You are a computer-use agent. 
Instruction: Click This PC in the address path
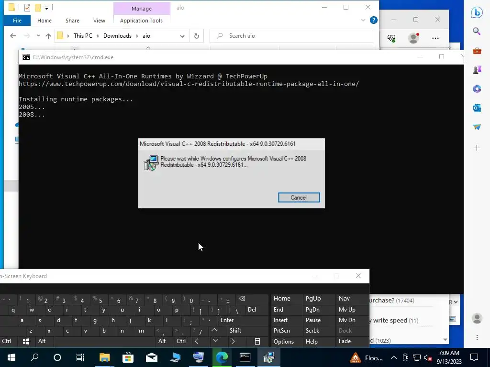pyautogui.click(x=83, y=36)
